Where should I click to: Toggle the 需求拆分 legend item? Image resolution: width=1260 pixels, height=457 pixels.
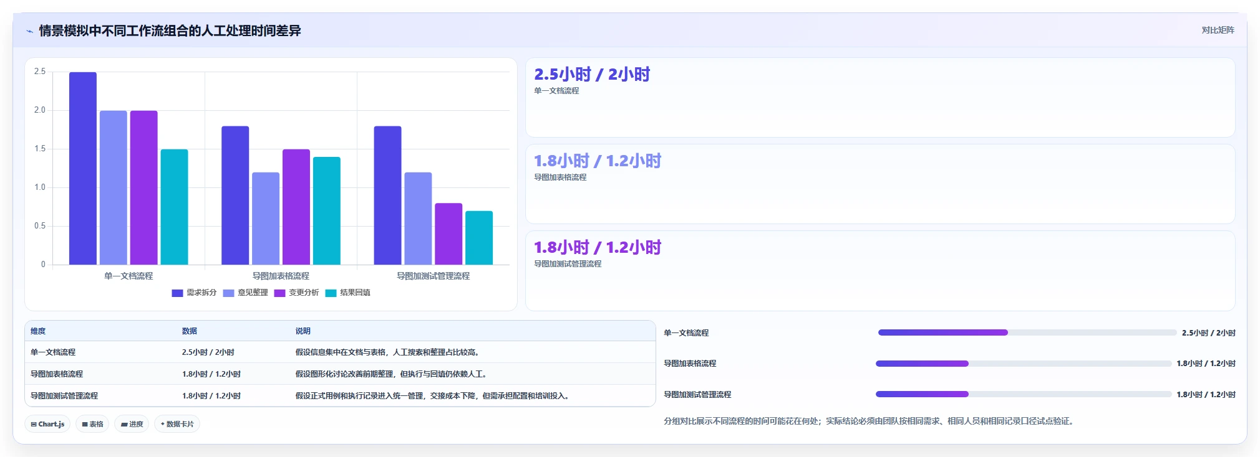point(194,293)
